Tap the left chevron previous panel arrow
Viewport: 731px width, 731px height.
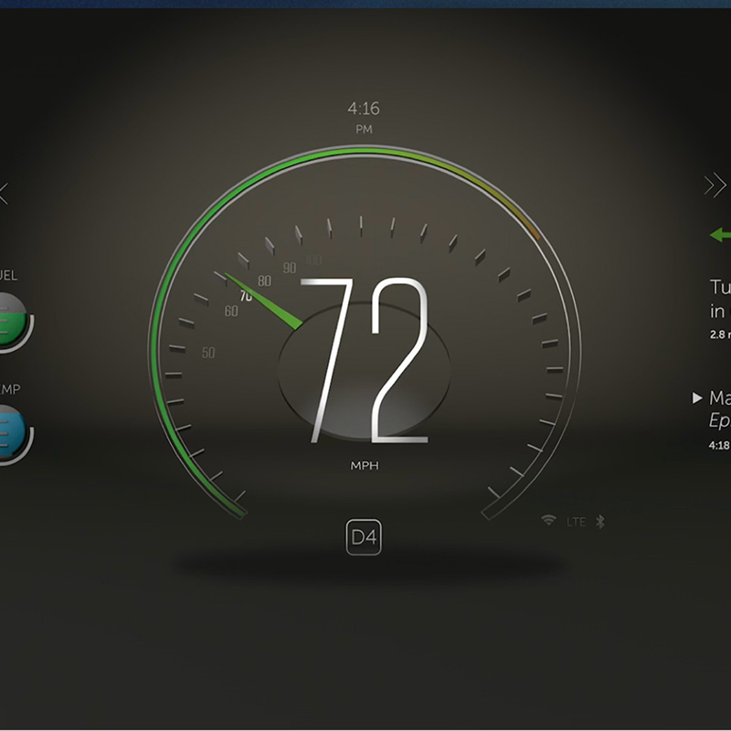(x=5, y=194)
